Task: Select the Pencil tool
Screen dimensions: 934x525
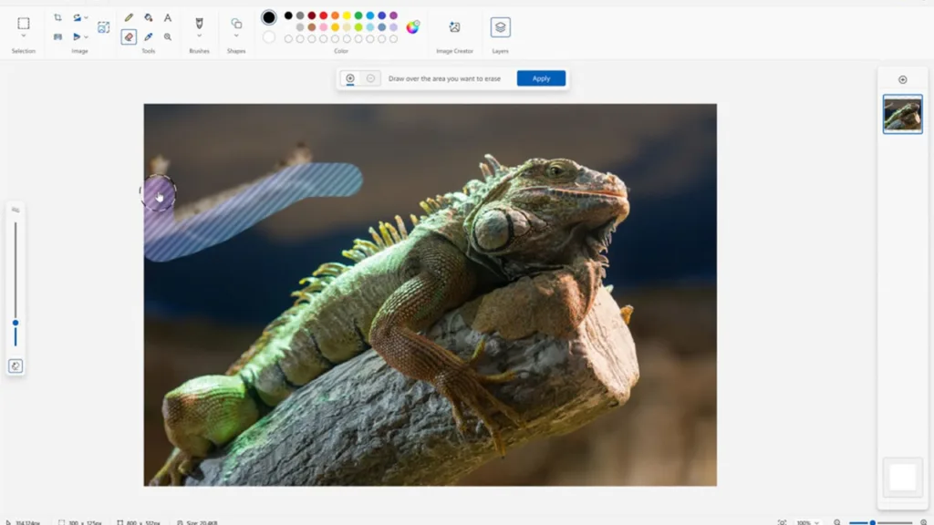Action: tap(129, 18)
